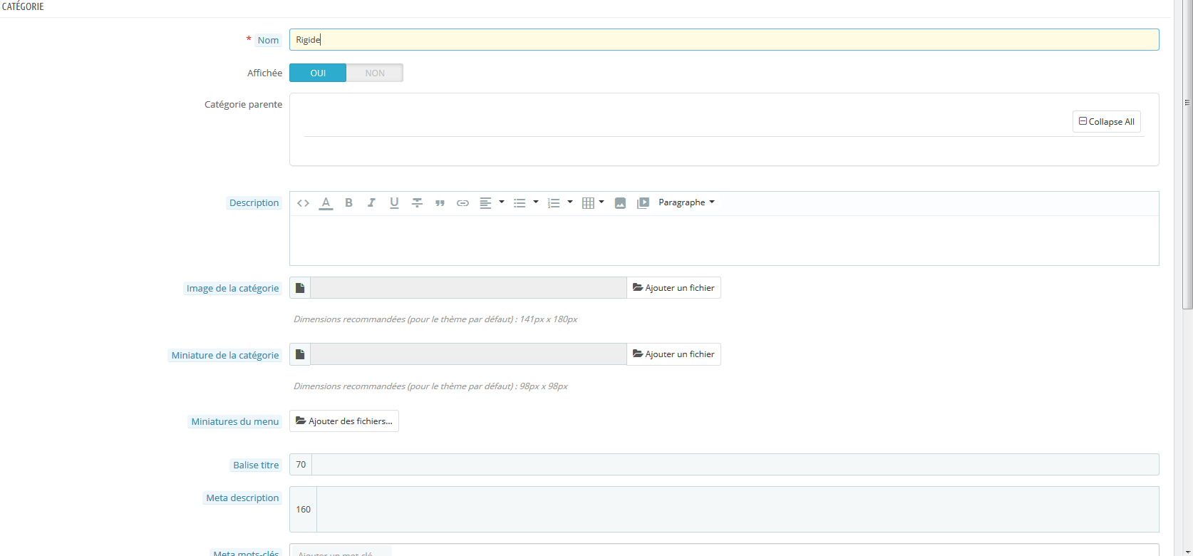
Task: Open the numbered list style arrow
Action: [x=570, y=202]
